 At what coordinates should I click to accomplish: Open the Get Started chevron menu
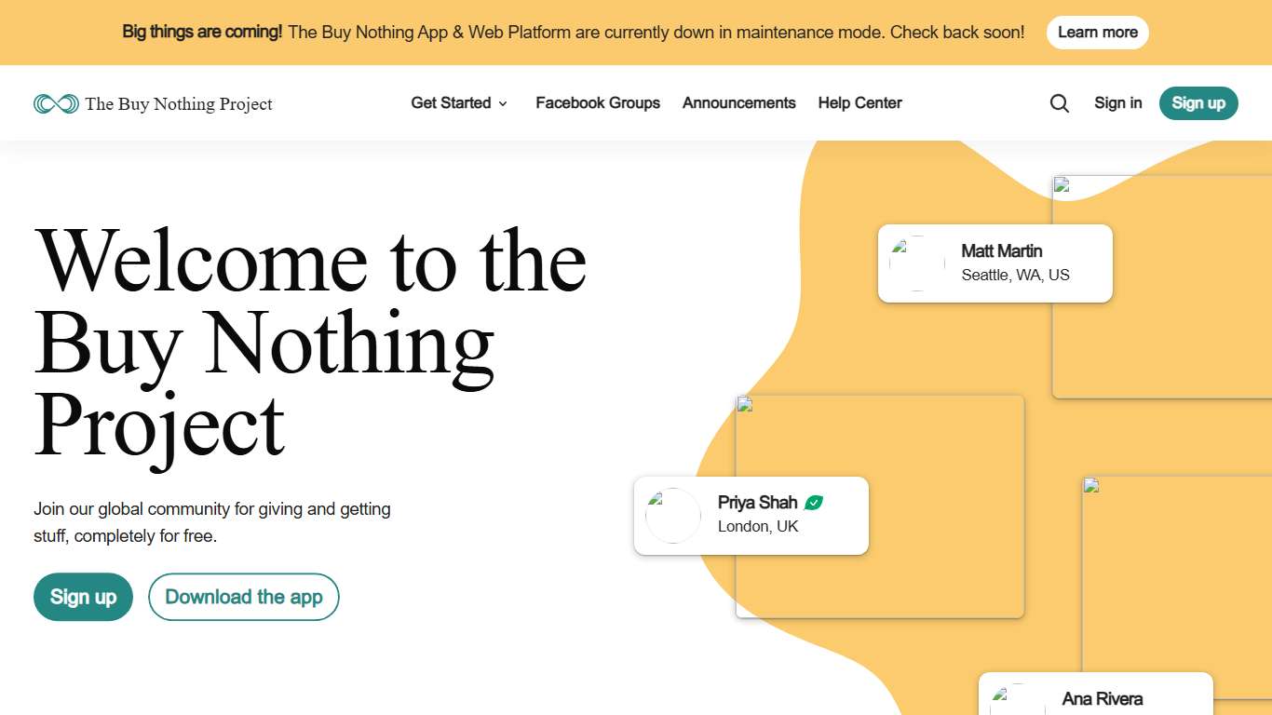pyautogui.click(x=502, y=104)
